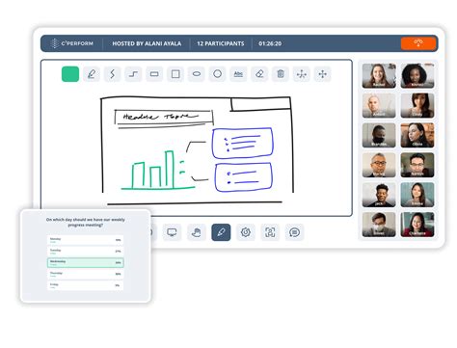This screenshot has width=457, height=348.
Task: Click the orange leave meeting button
Action: pos(418,43)
